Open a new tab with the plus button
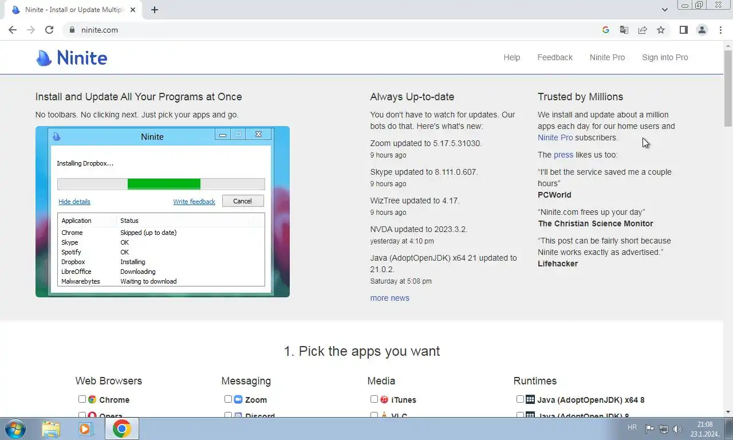 pyautogui.click(x=155, y=10)
